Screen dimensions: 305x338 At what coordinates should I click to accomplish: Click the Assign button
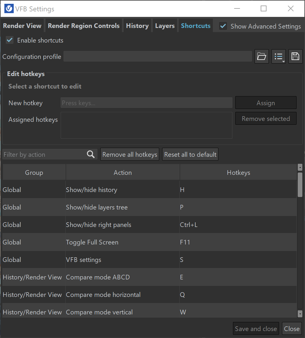tap(266, 103)
